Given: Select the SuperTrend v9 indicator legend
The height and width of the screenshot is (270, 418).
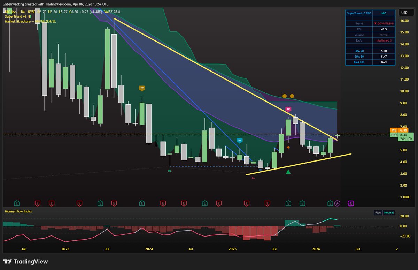Looking at the screenshot, I should coord(16,17).
